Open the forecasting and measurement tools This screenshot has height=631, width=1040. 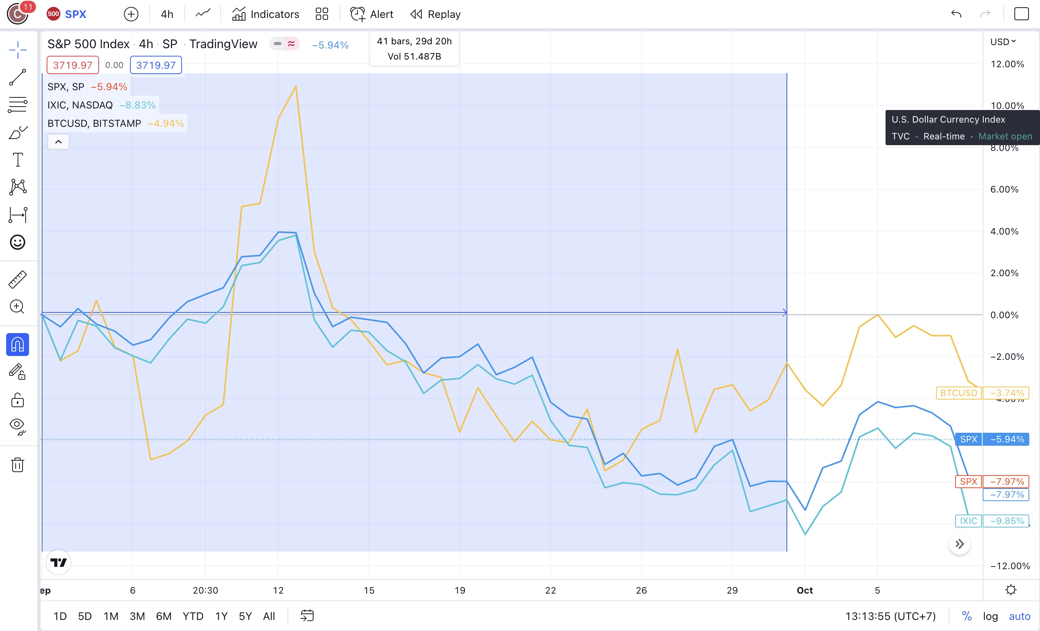click(18, 215)
